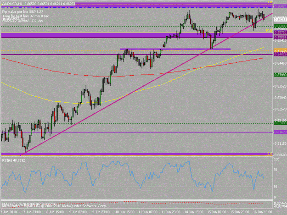Click the '8 Jun 15:00' time label
Image resolution: width=287 pixels, height=215 pixels.
(x=55, y=212)
